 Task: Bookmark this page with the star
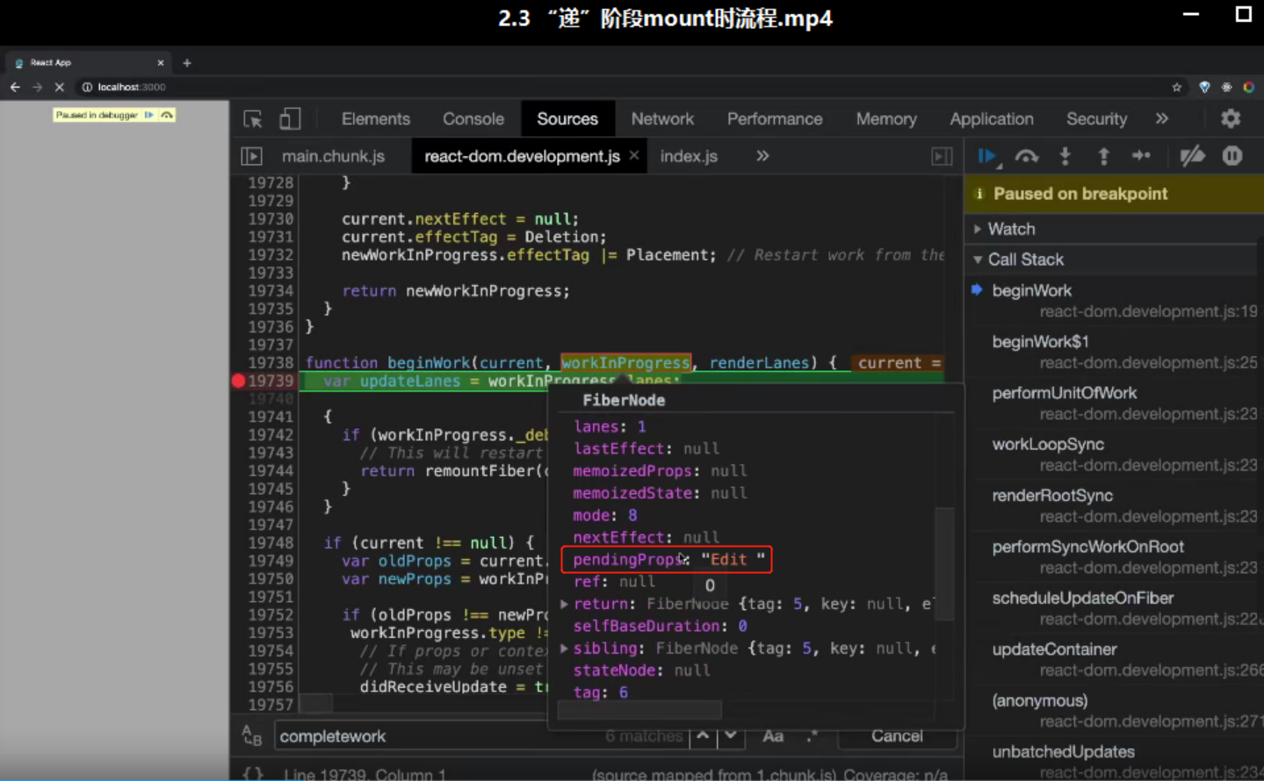pyautogui.click(x=1176, y=87)
